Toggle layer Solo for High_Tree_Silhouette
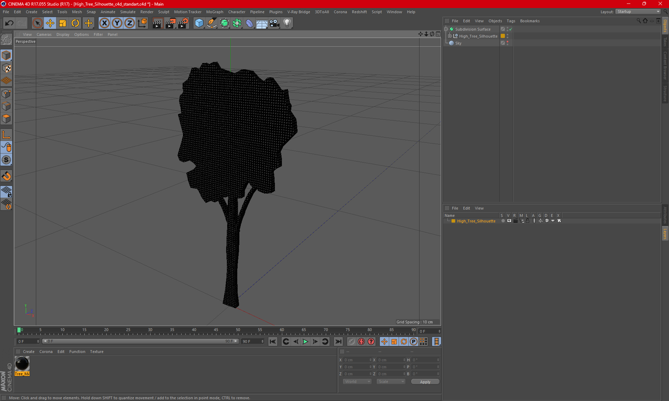Image resolution: width=669 pixels, height=401 pixels. (503, 221)
